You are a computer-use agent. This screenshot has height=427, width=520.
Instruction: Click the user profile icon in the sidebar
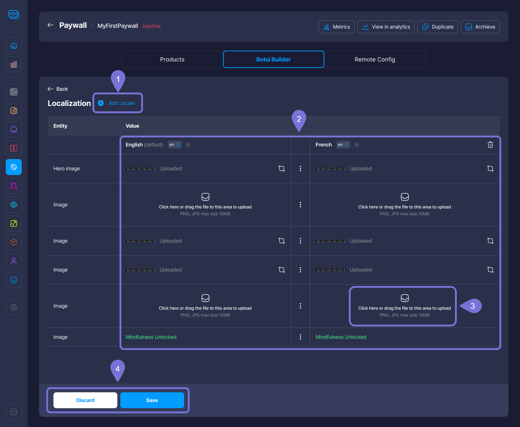(14, 261)
